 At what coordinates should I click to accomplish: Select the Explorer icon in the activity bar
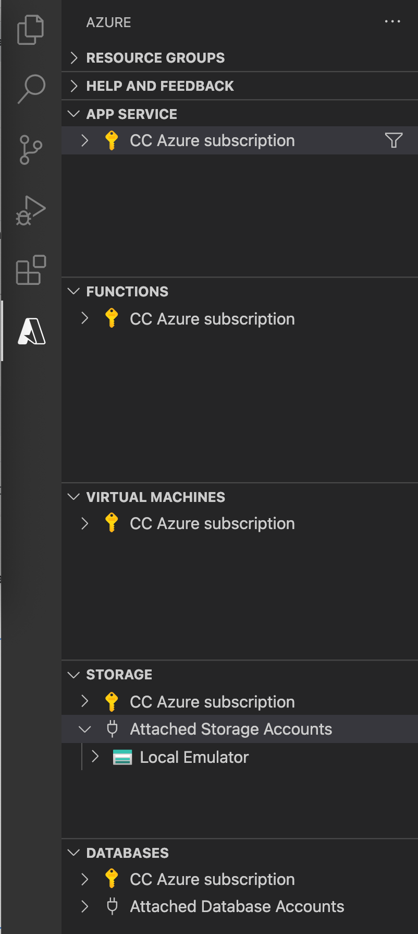pyautogui.click(x=31, y=30)
